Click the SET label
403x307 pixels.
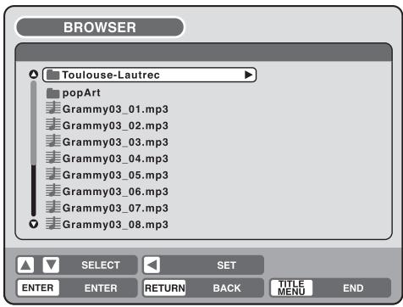point(226,265)
